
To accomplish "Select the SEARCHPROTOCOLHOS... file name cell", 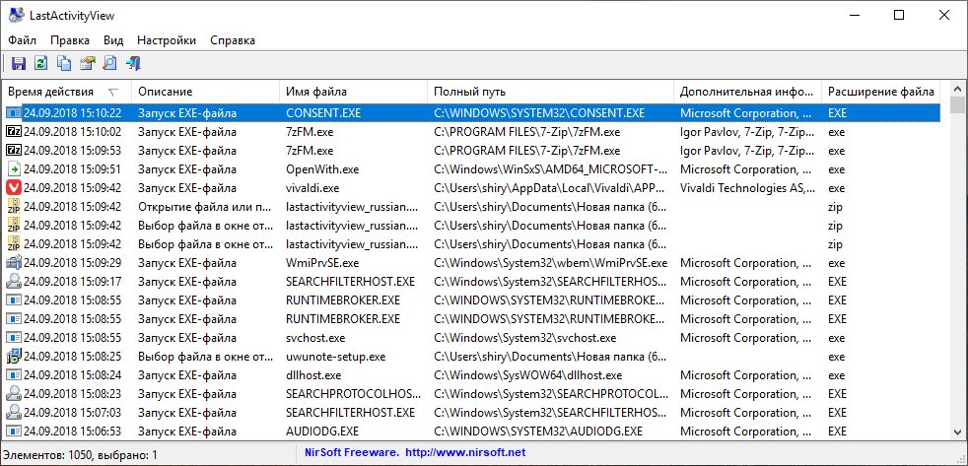I will pos(354,394).
